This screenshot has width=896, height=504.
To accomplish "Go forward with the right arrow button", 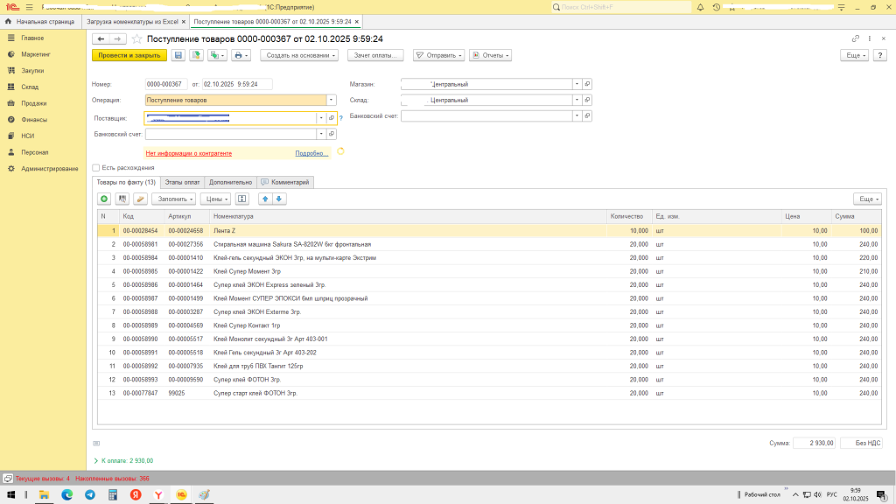I will coord(117,38).
